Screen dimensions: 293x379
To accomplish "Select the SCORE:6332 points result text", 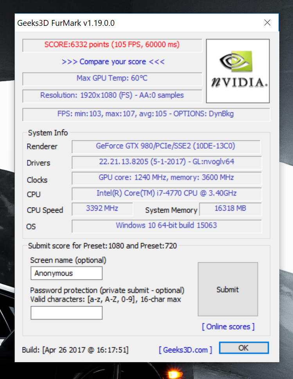I will pos(112,45).
